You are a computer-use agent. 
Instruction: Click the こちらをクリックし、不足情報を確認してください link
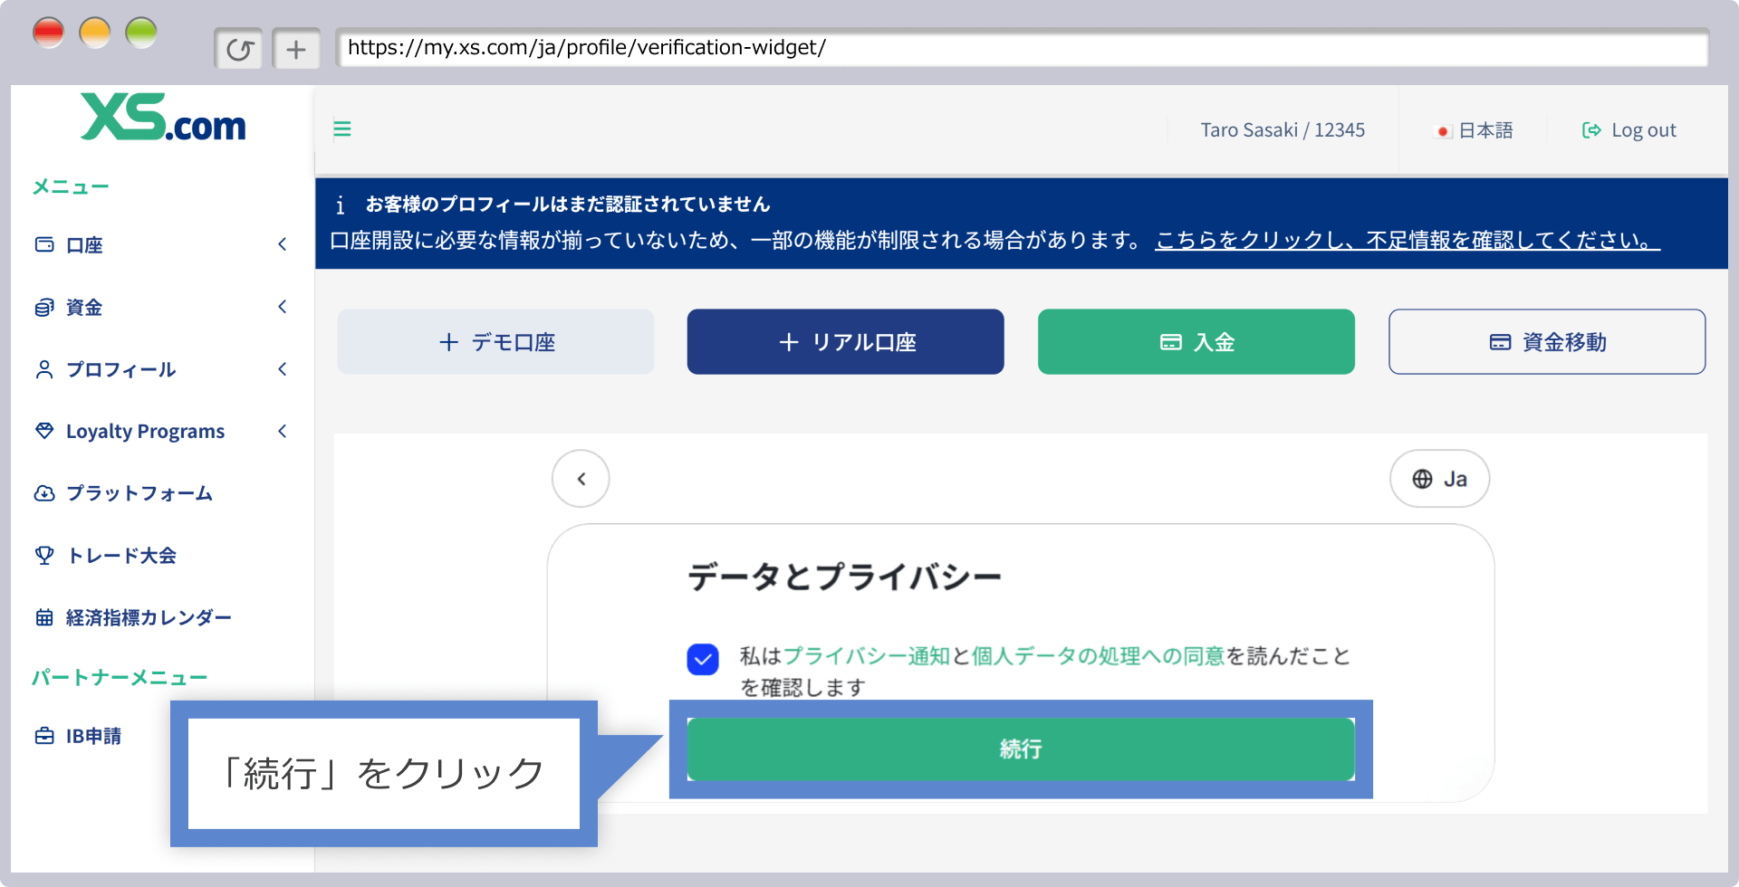1408,241
